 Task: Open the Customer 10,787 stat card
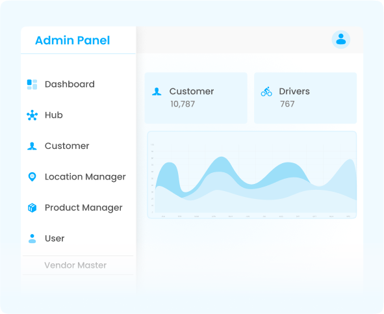tap(196, 98)
